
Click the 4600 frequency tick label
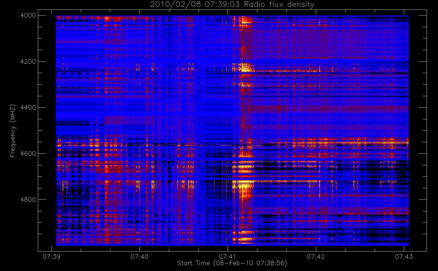click(x=28, y=154)
